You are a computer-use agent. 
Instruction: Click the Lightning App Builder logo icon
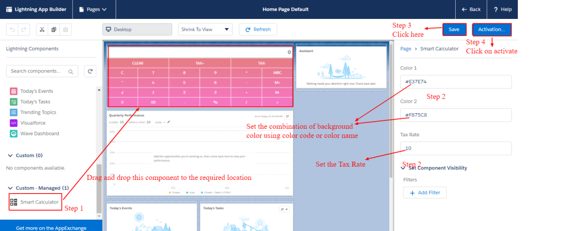point(9,9)
